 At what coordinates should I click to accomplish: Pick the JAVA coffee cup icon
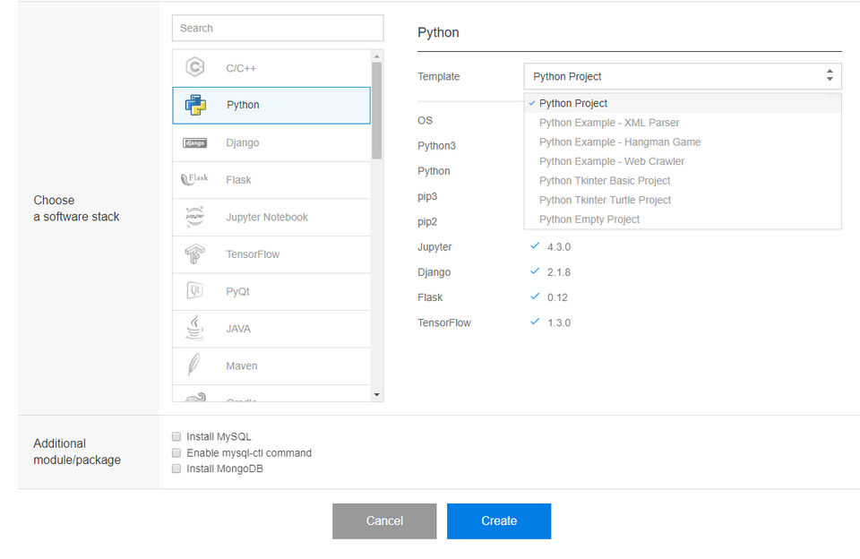194,328
